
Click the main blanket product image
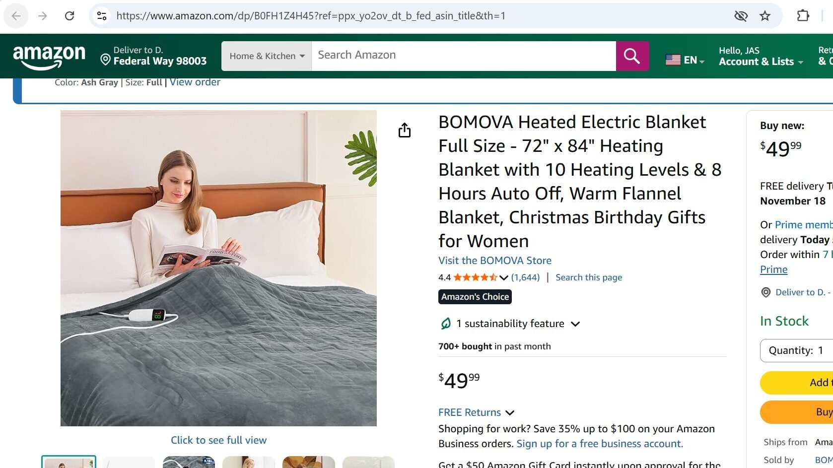218,268
